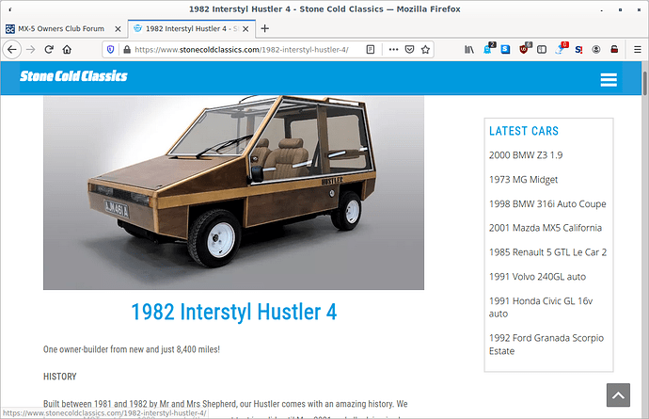The height and width of the screenshot is (419, 649).
Task: Go back to the previous page
Action: (13, 49)
